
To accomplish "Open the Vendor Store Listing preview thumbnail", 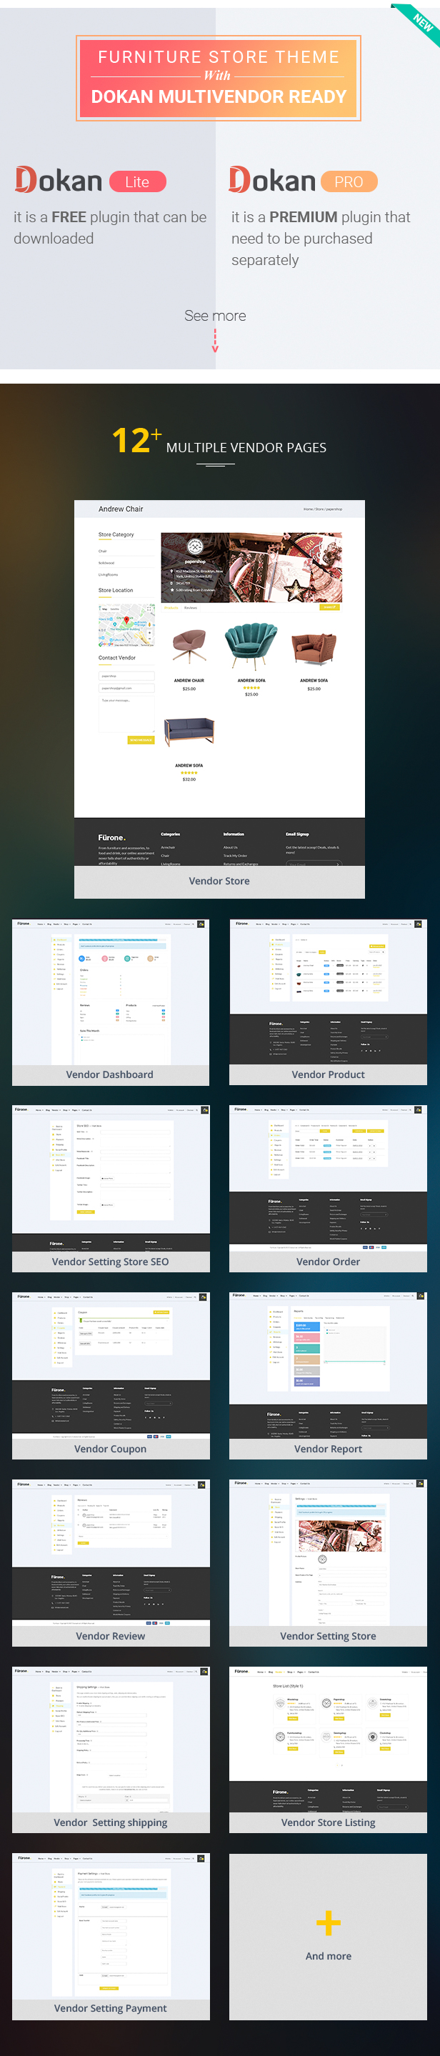I will [x=328, y=1750].
